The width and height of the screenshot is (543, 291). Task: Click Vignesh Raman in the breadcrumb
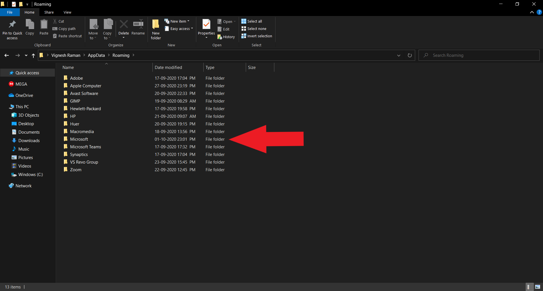point(66,55)
